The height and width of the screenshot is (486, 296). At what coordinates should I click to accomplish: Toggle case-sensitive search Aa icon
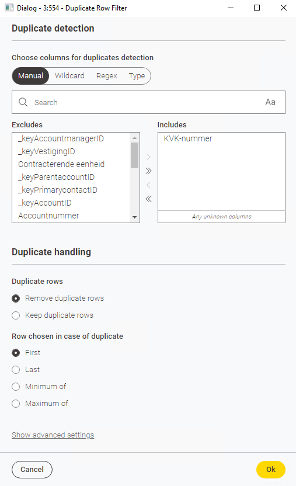click(x=270, y=102)
